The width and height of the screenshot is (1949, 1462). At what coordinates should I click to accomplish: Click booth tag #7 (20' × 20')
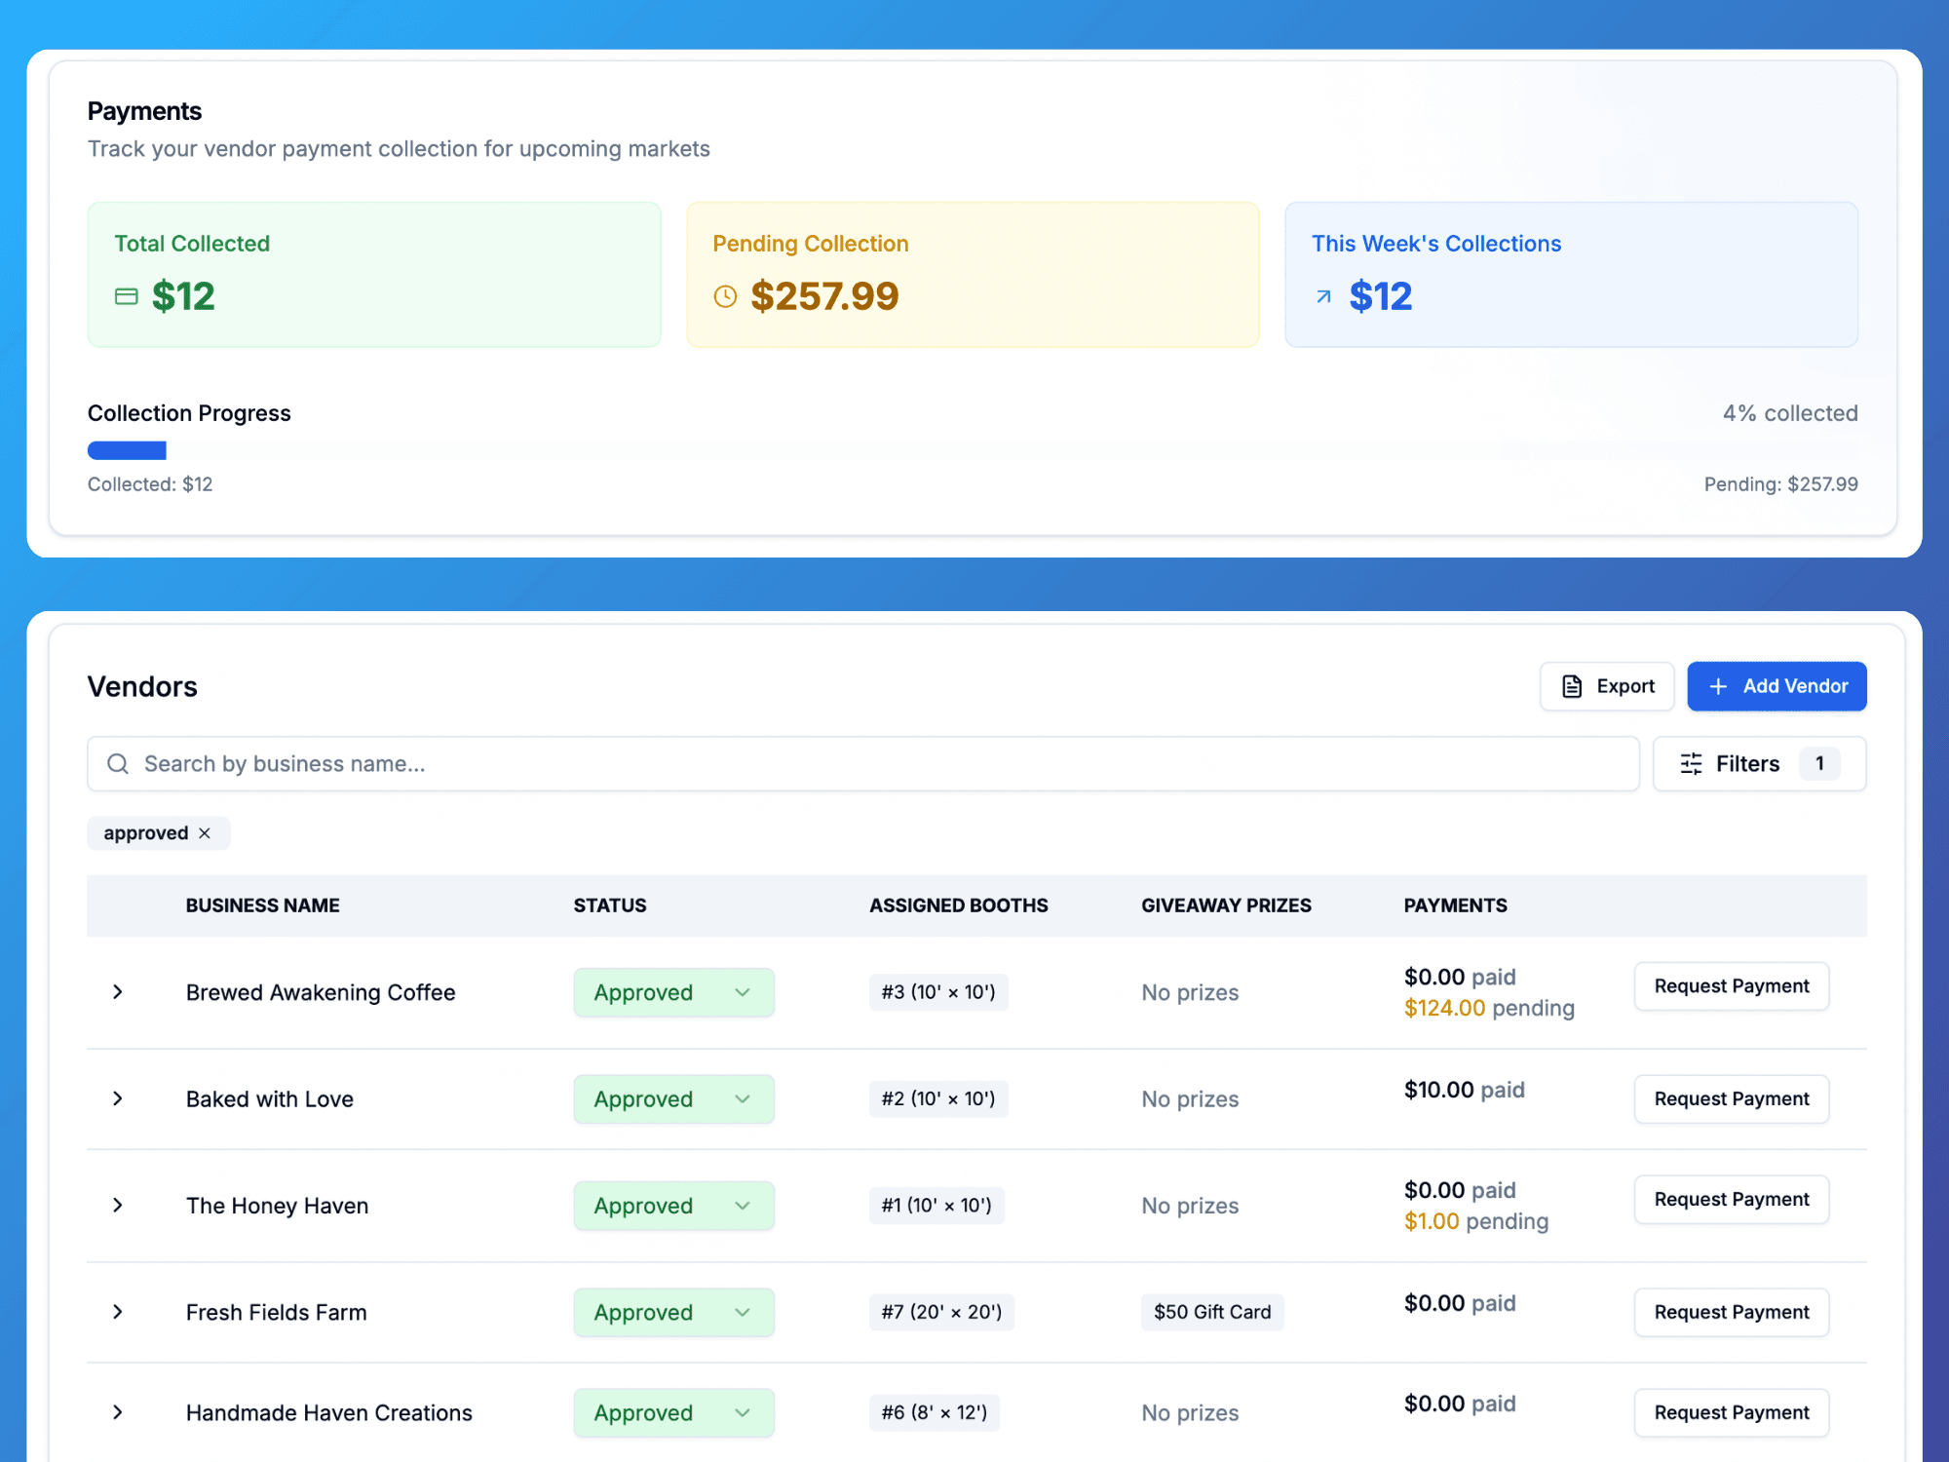click(x=941, y=1312)
